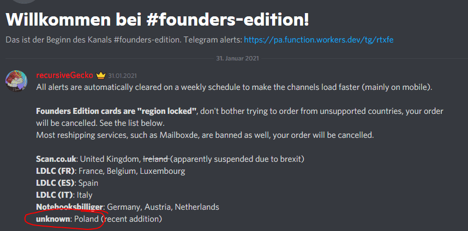The width and height of the screenshot is (468, 231).
Task: Click the "Willkommen bei #founders-edition!" heading
Action: point(157,20)
